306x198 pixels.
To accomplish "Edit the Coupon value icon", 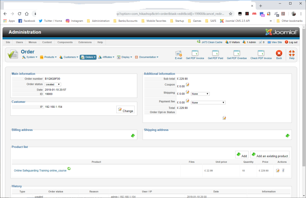I will pyautogui.click(x=187, y=84).
